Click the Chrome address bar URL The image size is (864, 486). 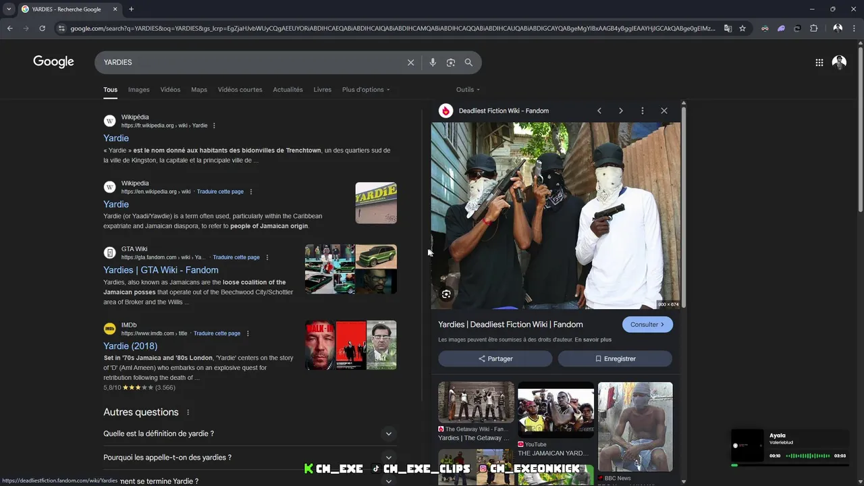point(391,28)
